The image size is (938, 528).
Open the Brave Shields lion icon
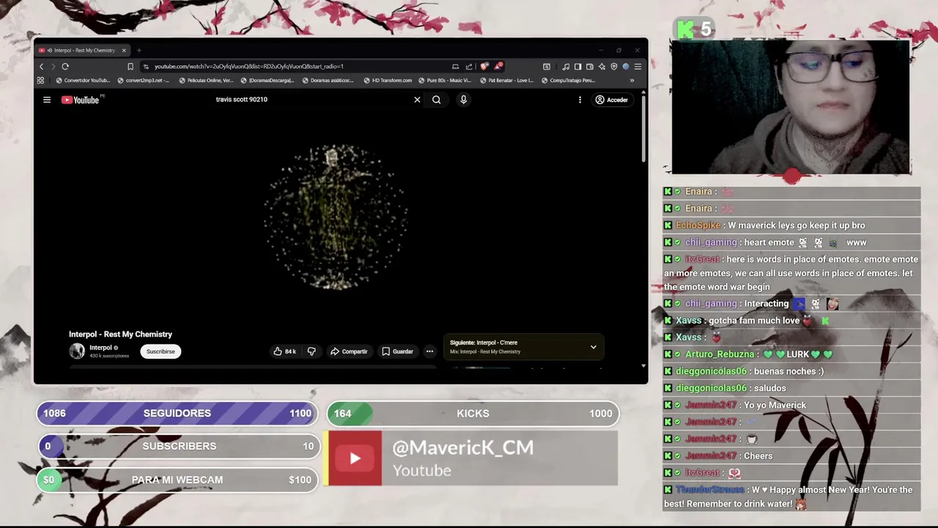pos(484,67)
